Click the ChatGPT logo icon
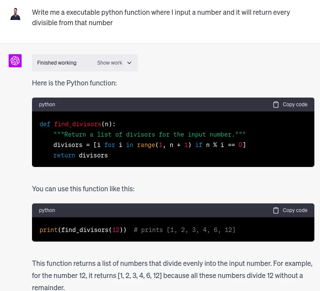This screenshot has height=291, width=320. pos(15,61)
